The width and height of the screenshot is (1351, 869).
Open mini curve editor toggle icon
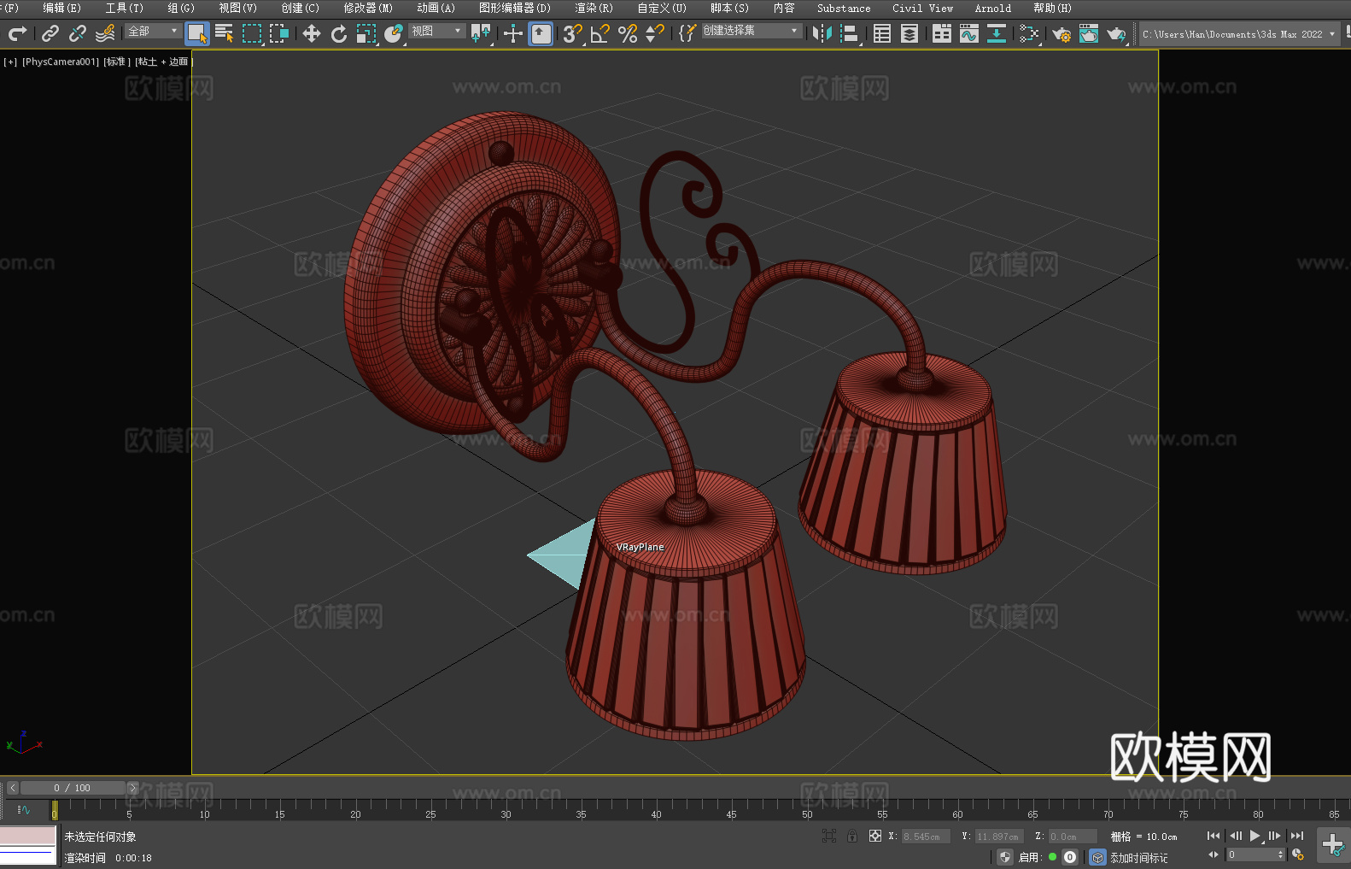[x=23, y=809]
